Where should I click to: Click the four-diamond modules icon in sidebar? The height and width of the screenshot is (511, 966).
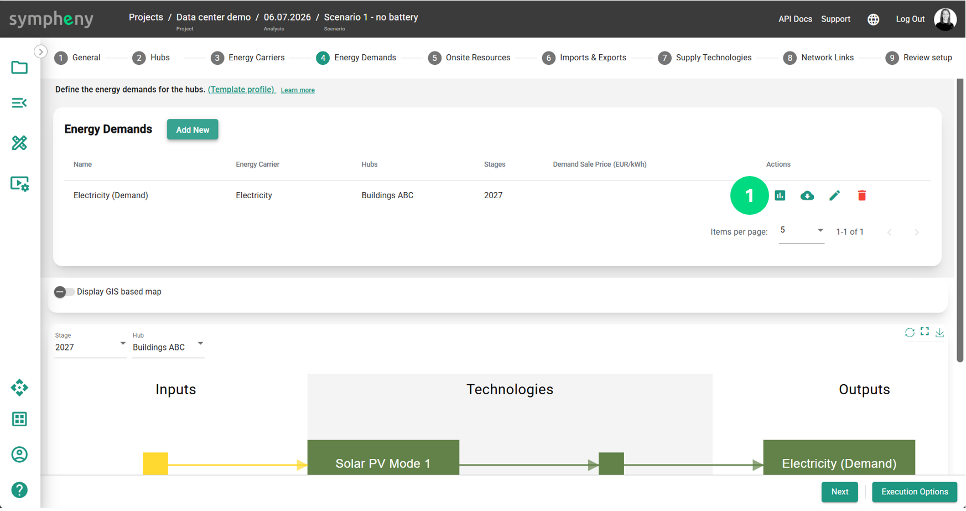pyautogui.click(x=19, y=388)
